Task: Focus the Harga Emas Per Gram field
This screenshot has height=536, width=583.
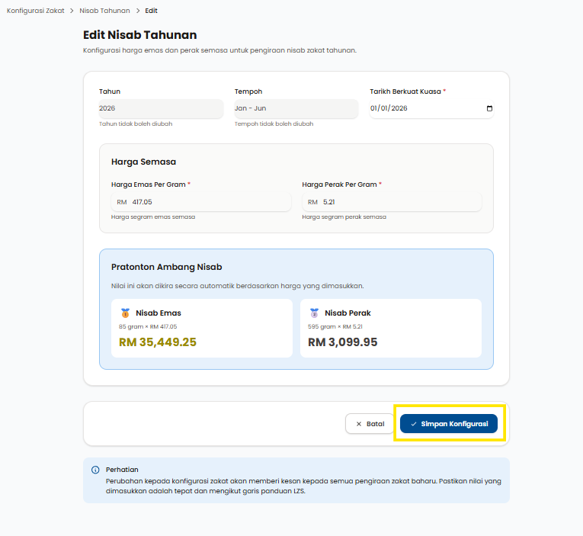Action: [x=207, y=202]
